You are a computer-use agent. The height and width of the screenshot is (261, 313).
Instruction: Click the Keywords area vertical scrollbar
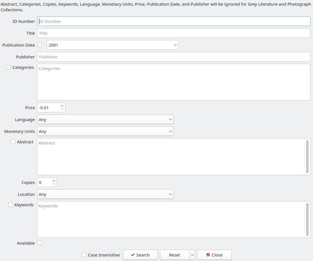[307, 220]
